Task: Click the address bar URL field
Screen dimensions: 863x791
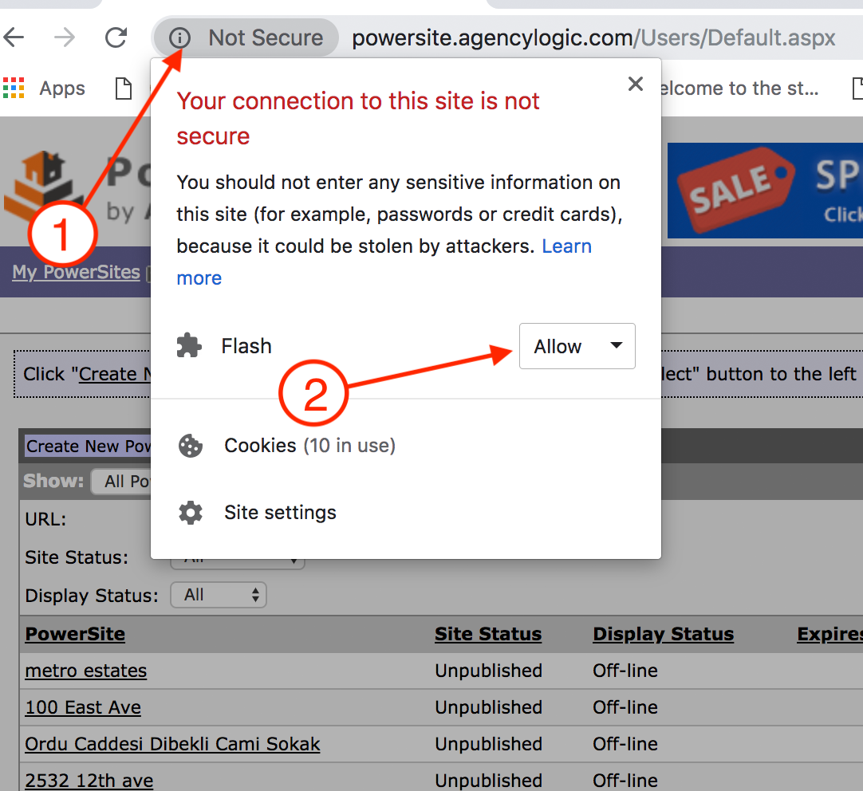Action: [593, 37]
